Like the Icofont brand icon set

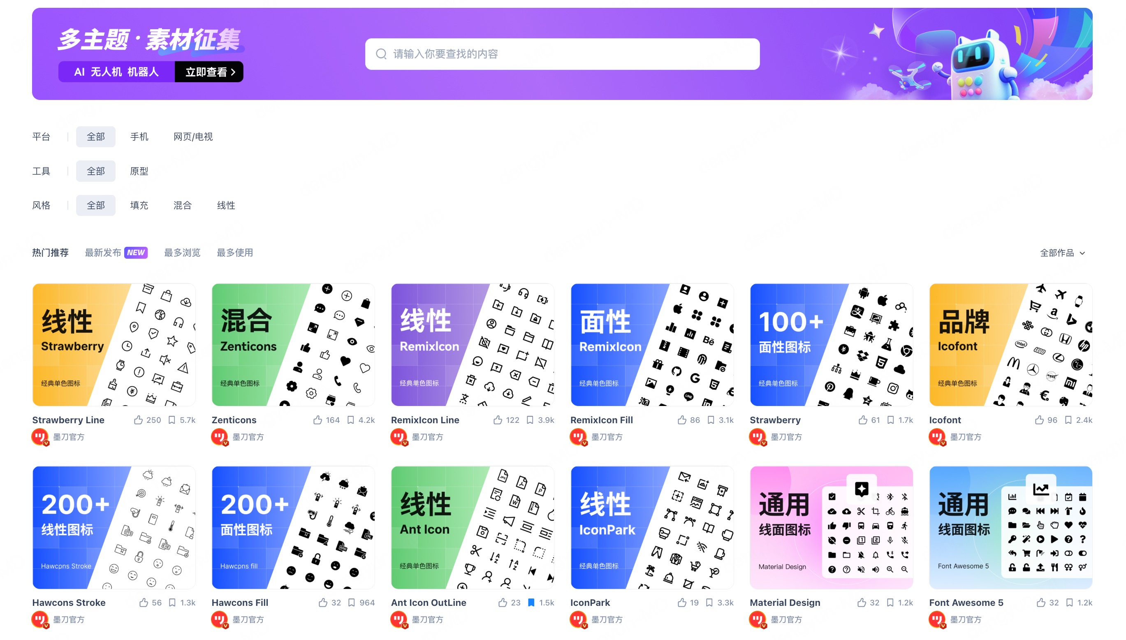click(1039, 420)
